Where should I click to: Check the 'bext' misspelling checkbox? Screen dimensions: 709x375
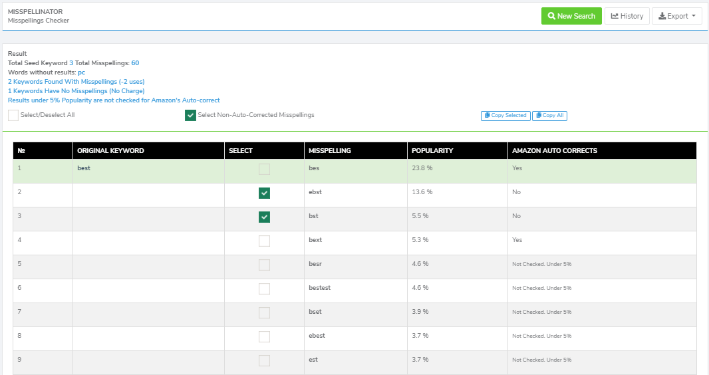[264, 241]
